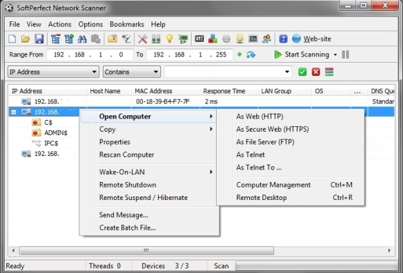Click the New blank document icon

point(12,39)
